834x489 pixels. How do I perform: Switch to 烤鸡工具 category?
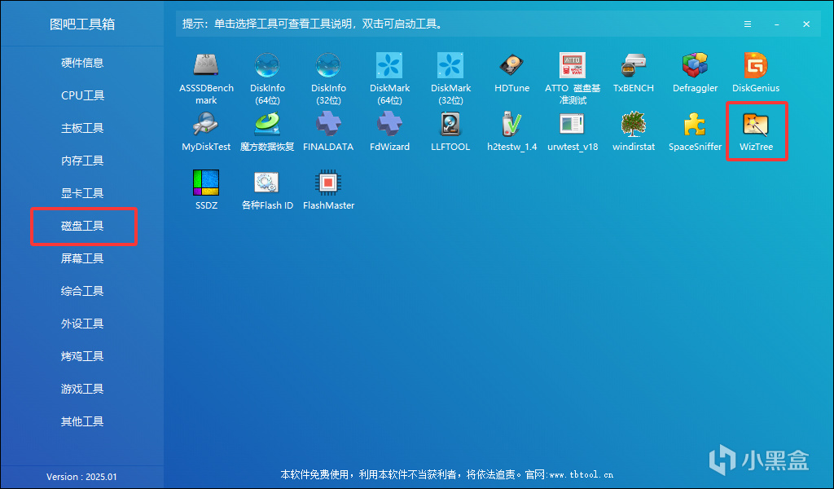pos(82,356)
